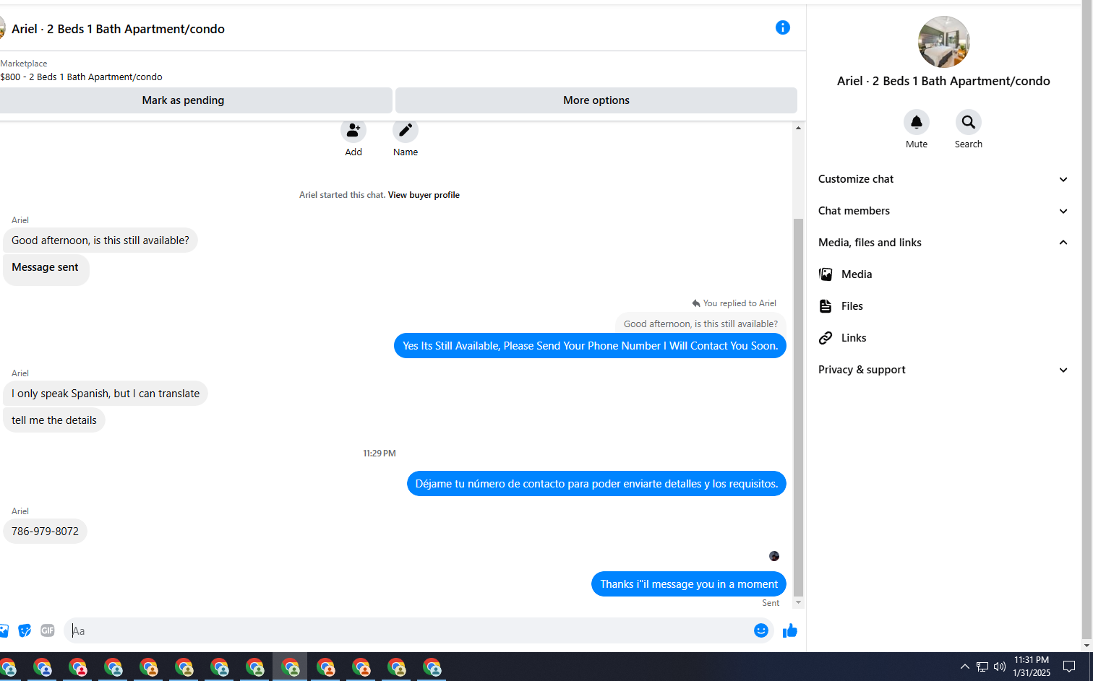The image size is (1093, 681).
Task: Expand the Customize chat section
Action: pyautogui.click(x=943, y=179)
